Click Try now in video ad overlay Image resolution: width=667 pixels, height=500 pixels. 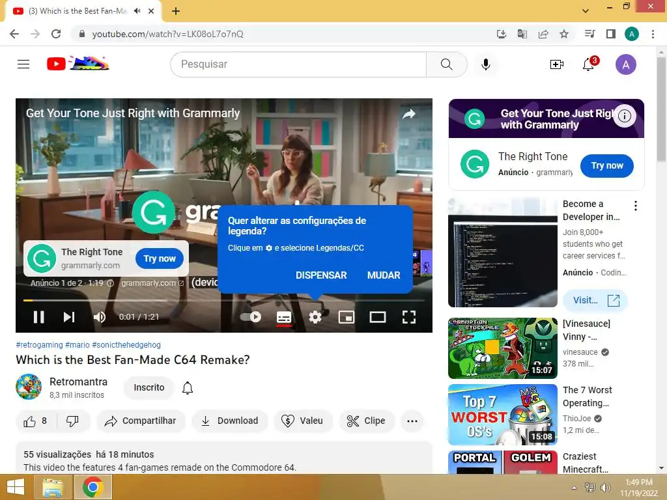pos(160,258)
